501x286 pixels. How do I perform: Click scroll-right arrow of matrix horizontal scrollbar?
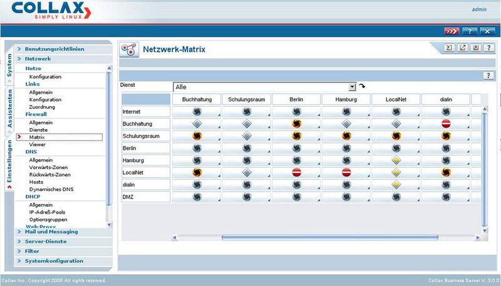click(x=478, y=237)
